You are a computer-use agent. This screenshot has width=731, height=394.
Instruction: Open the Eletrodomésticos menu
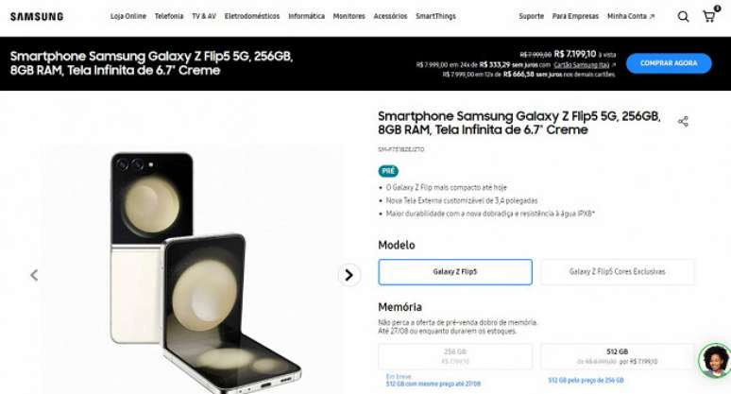pyautogui.click(x=252, y=16)
